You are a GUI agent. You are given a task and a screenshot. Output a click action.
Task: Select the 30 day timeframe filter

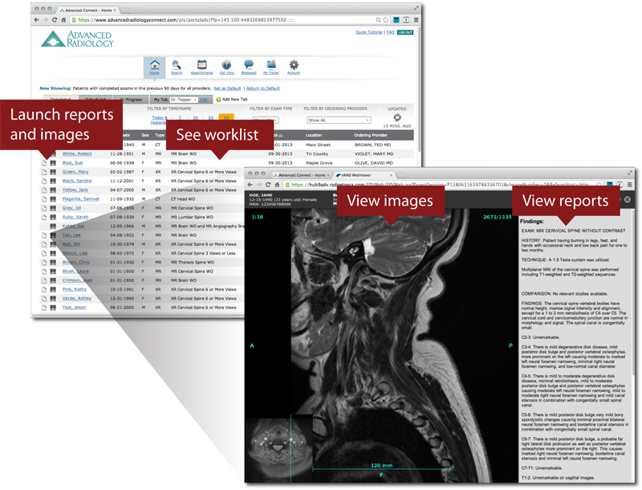pyautogui.click(x=195, y=117)
